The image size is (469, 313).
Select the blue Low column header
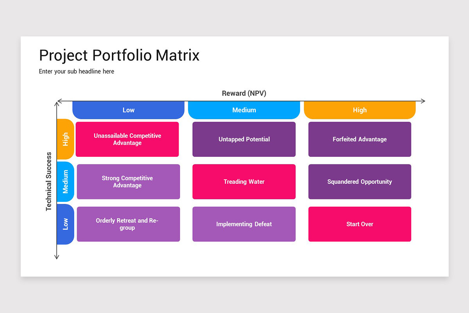pyautogui.click(x=128, y=110)
